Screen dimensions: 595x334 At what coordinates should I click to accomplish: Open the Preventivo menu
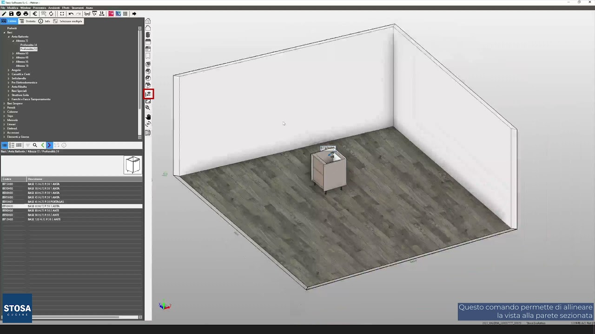[40, 8]
